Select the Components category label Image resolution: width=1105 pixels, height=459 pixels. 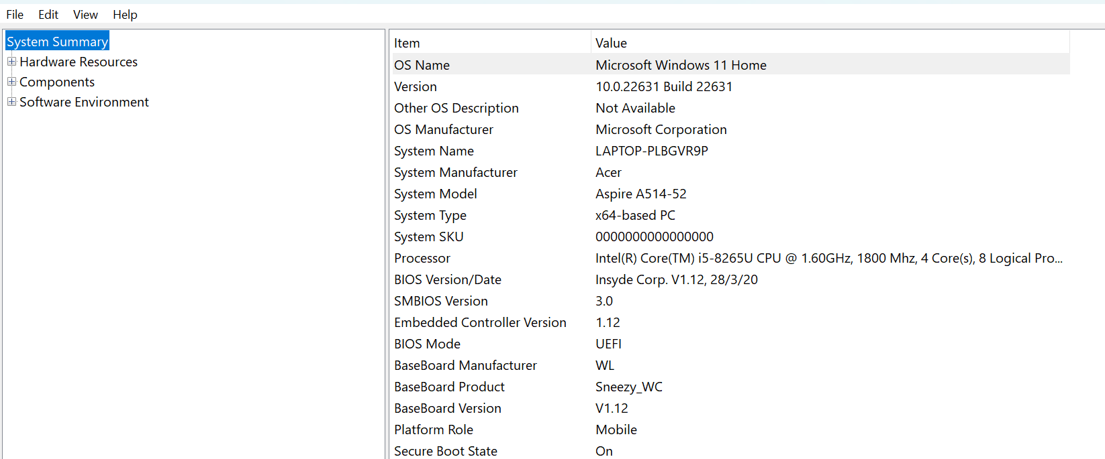[57, 82]
